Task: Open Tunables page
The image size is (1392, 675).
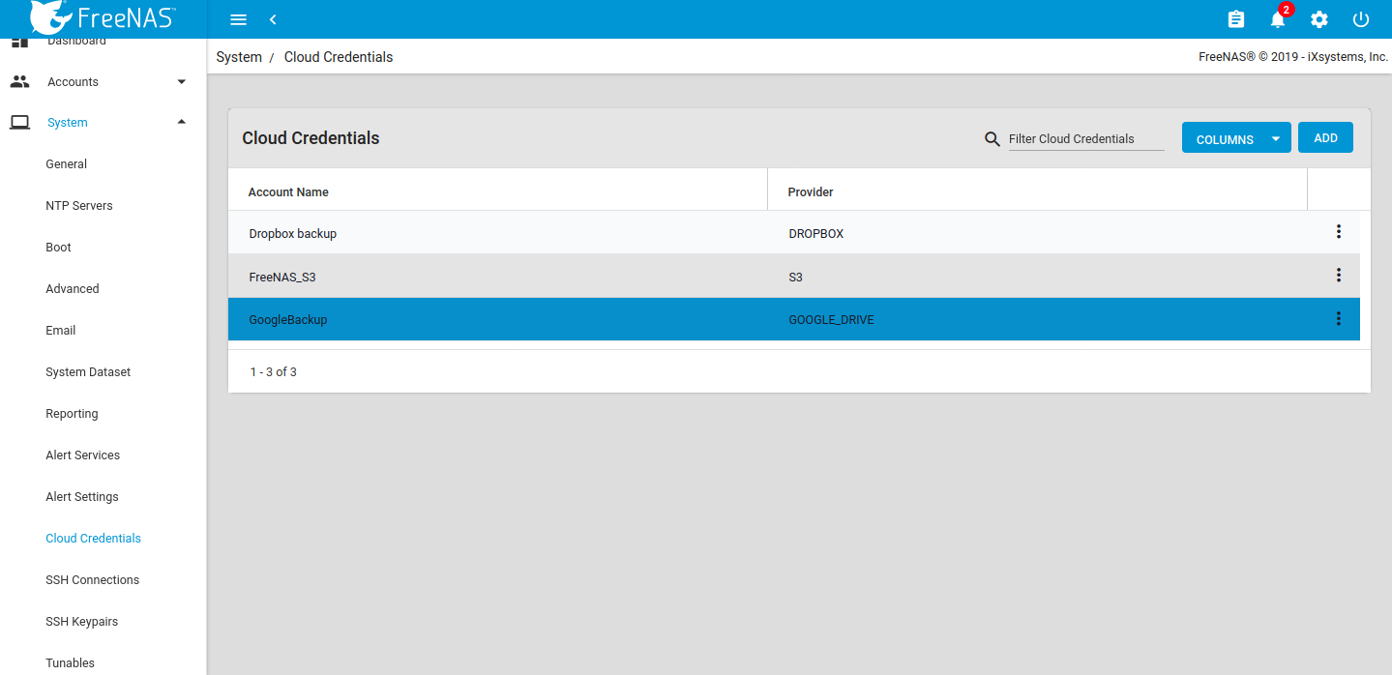Action: coord(71,663)
